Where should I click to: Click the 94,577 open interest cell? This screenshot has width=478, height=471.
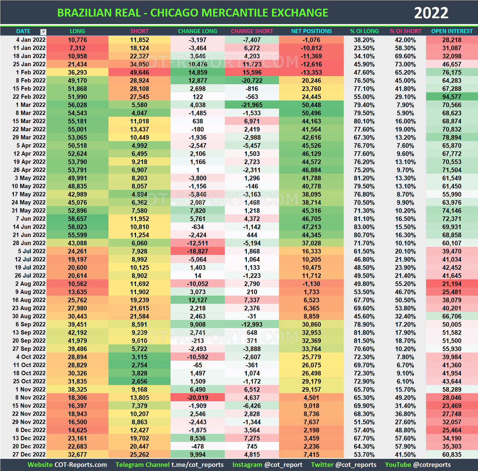tap(452, 97)
